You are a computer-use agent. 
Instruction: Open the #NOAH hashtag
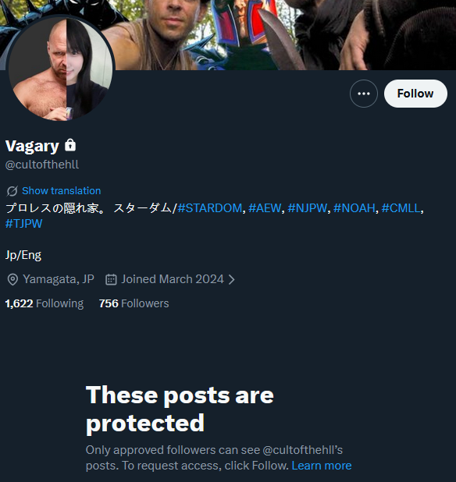(x=354, y=208)
